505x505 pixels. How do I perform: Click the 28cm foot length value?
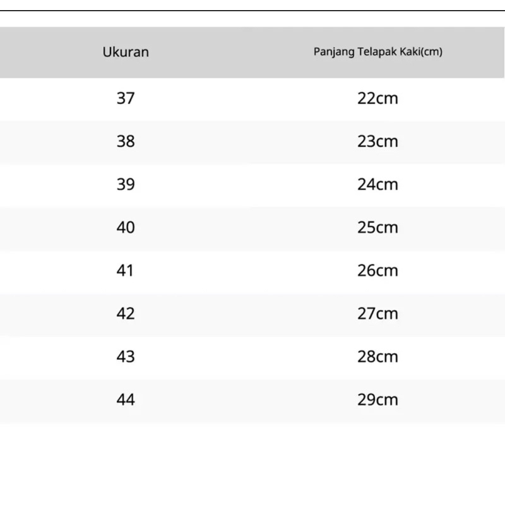pos(377,357)
